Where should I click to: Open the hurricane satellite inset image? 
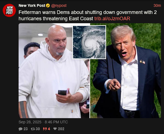(89, 42)
